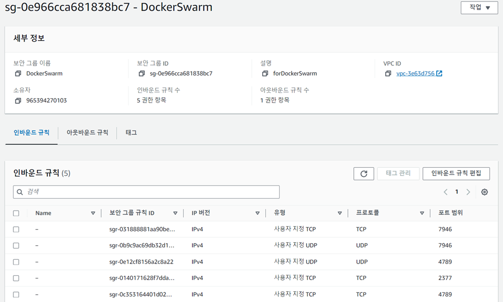Select page number 1 indicator
Viewport: 503px width, 302px height.
[x=456, y=192]
